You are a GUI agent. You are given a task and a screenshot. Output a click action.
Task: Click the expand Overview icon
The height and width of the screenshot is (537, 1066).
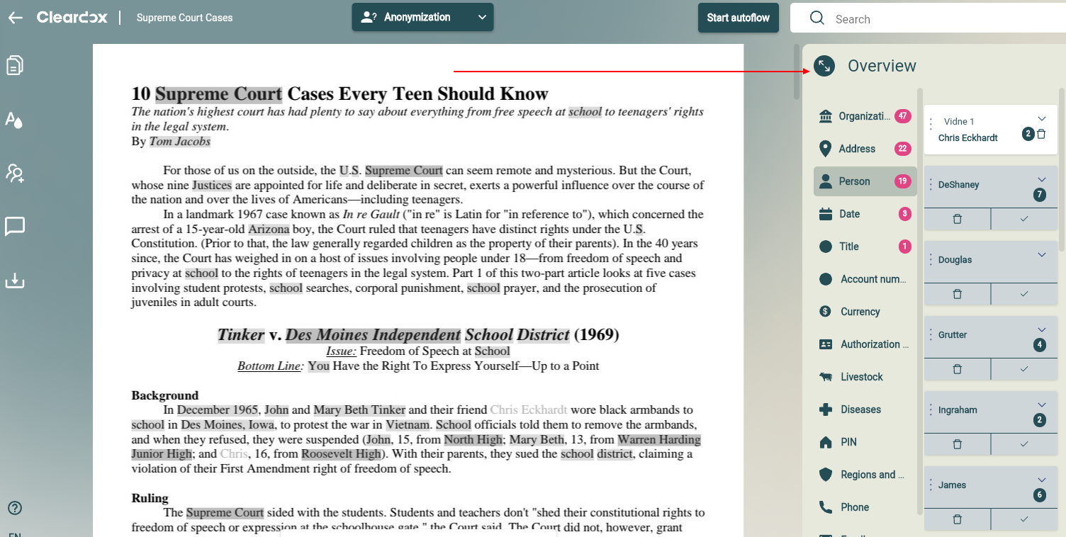(x=824, y=66)
